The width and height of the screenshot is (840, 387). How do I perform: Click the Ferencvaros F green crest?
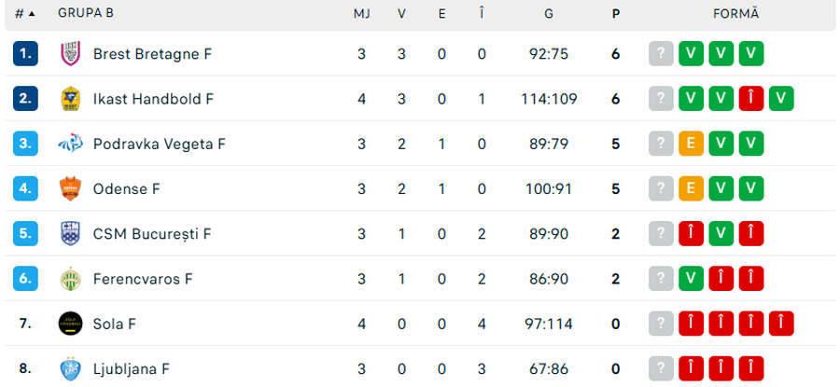click(x=70, y=278)
